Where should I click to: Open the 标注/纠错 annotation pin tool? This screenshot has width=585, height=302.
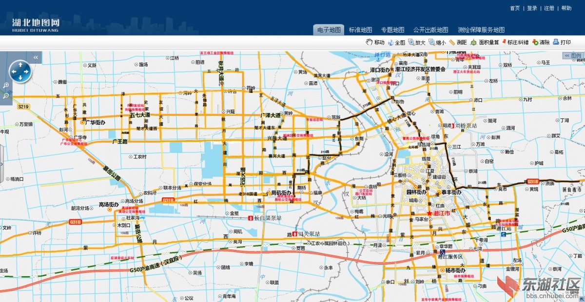[x=515, y=42]
